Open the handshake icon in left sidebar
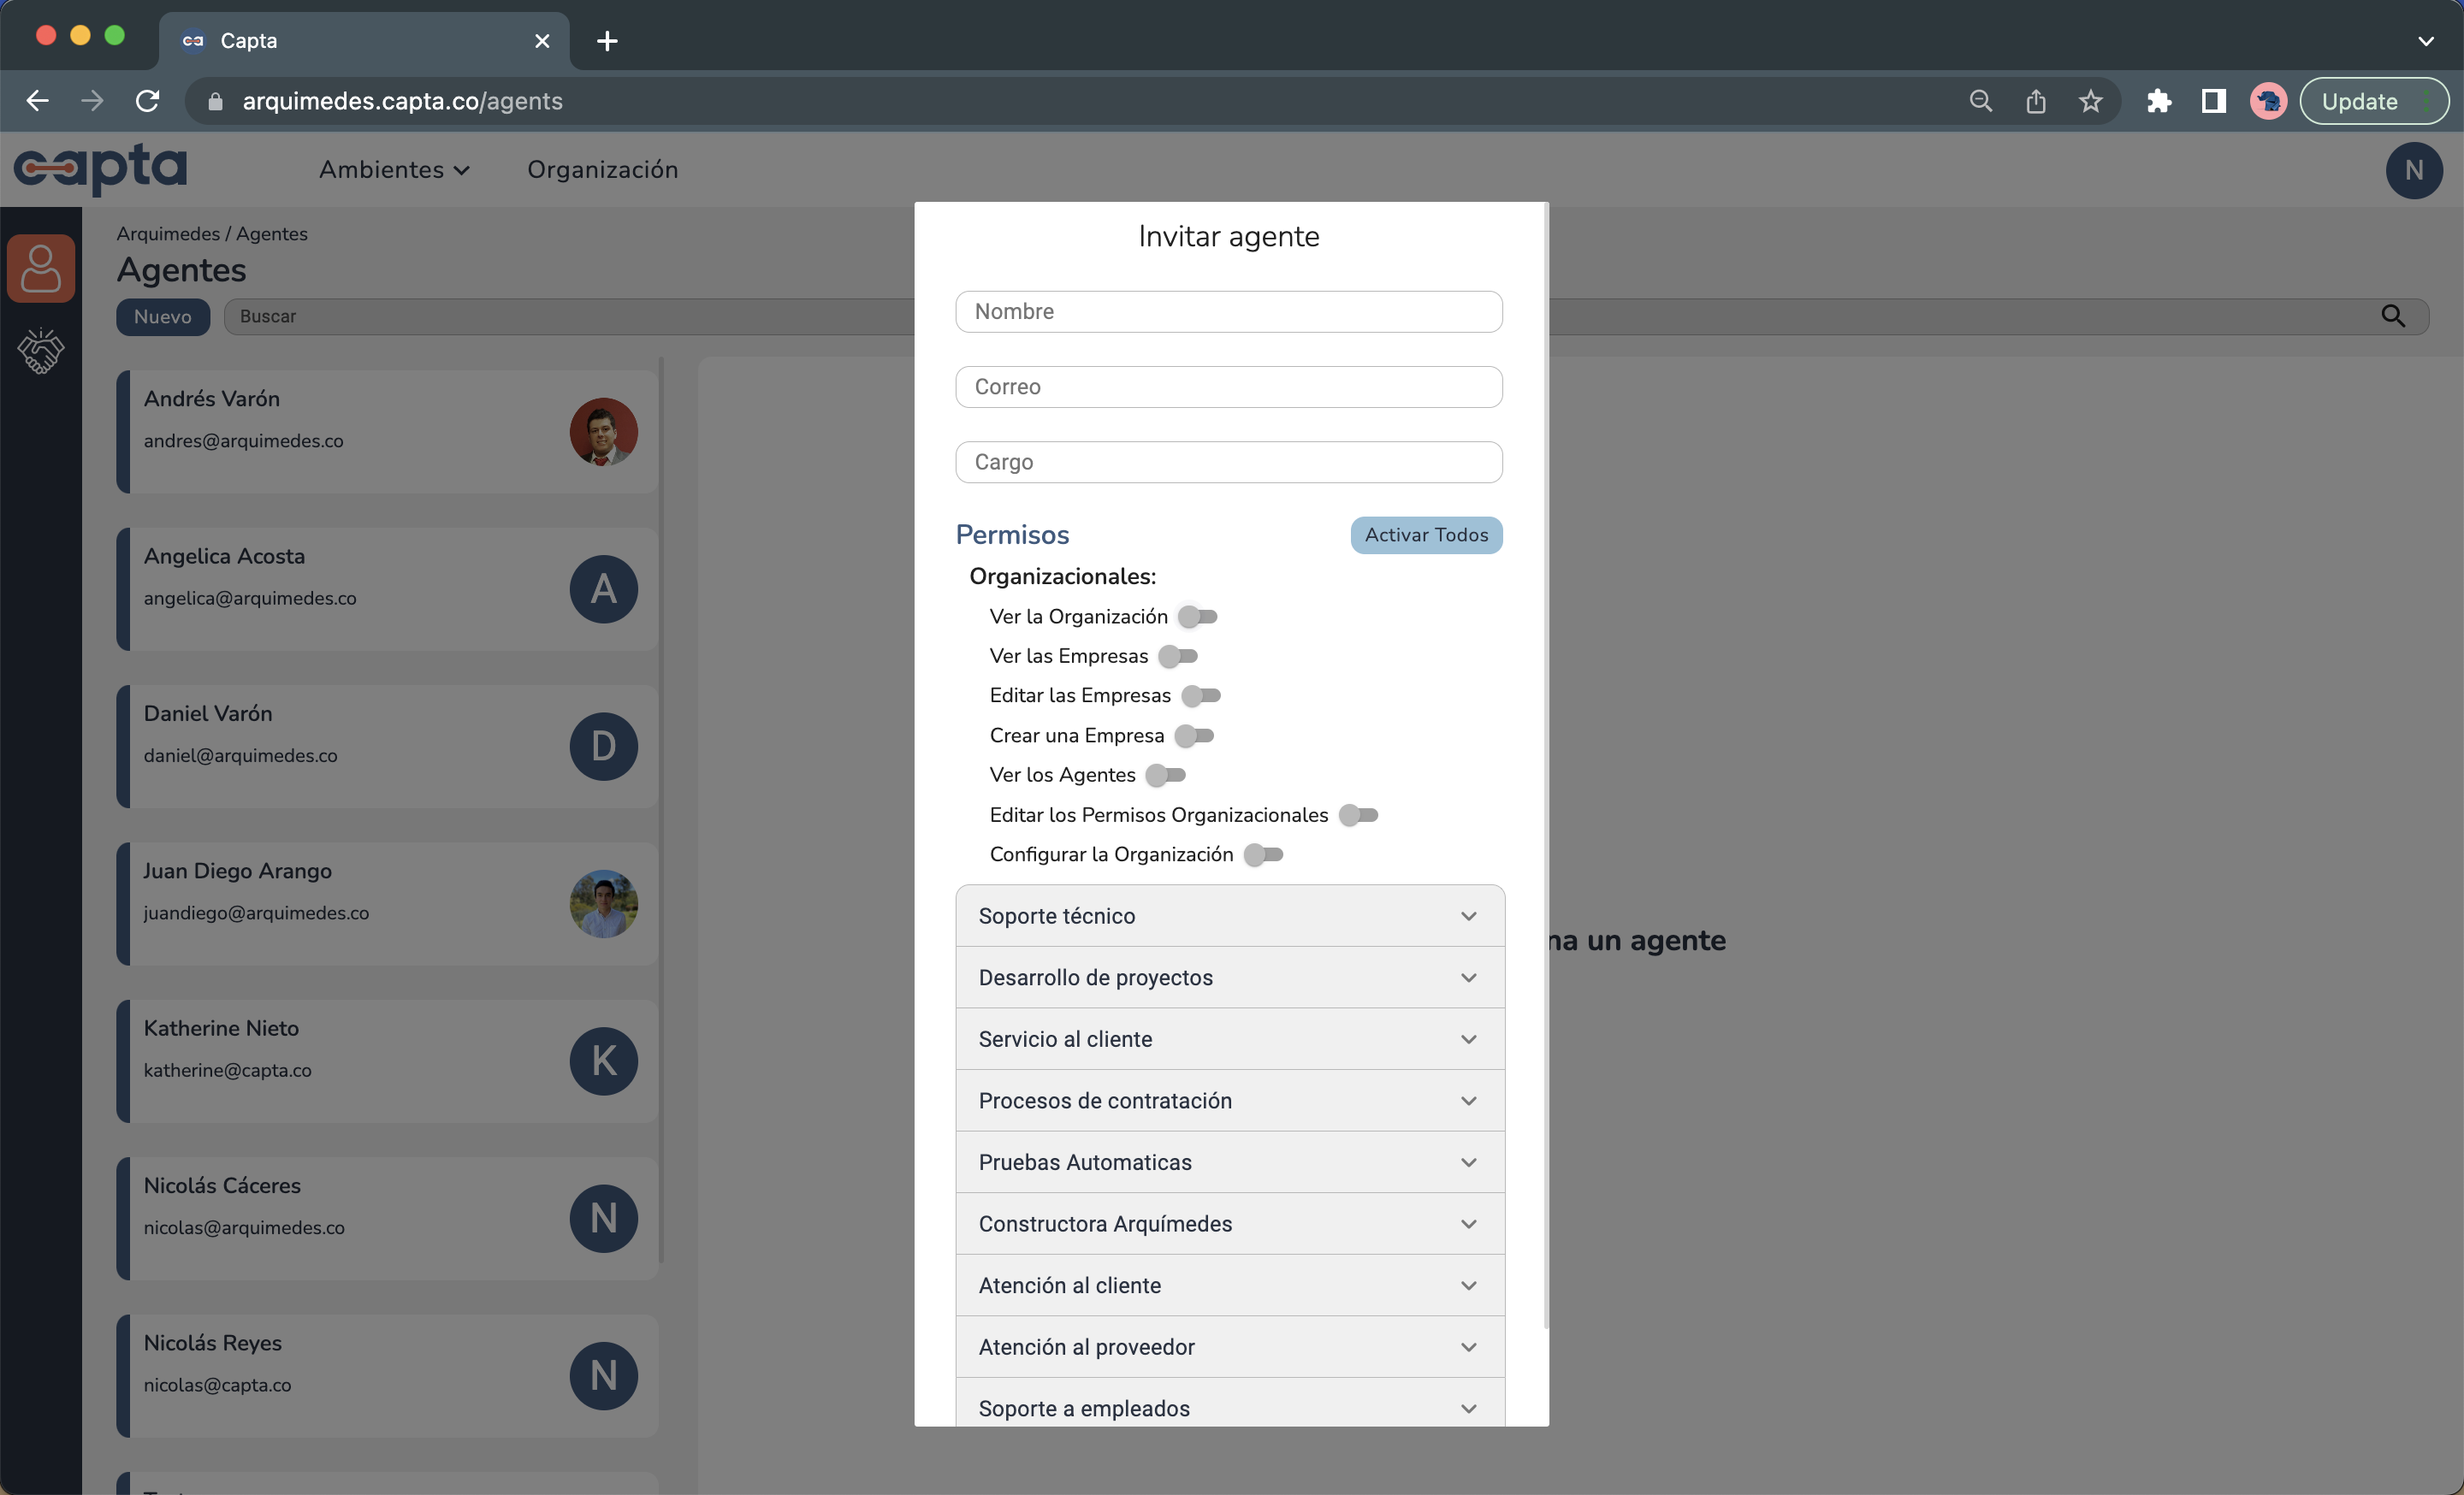 point(41,351)
